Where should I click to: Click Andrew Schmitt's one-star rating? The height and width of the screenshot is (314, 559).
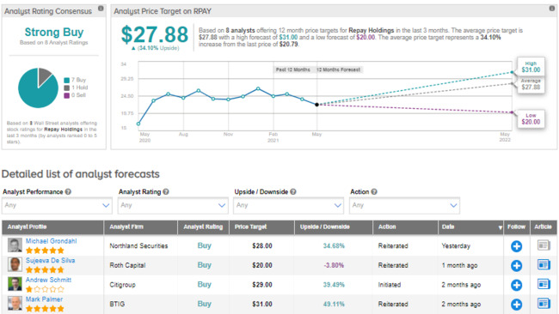click(45, 289)
